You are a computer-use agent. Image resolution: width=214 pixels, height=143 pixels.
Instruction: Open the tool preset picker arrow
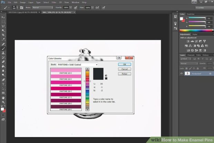9,8
